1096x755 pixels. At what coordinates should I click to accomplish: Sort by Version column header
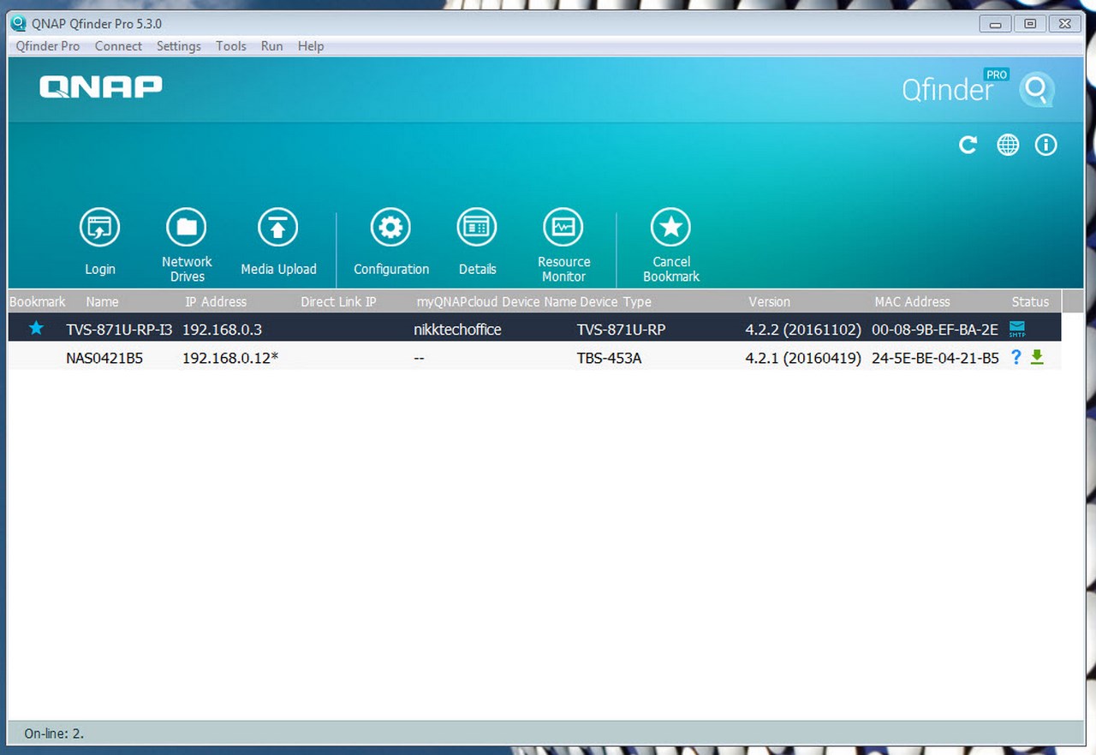coord(769,301)
